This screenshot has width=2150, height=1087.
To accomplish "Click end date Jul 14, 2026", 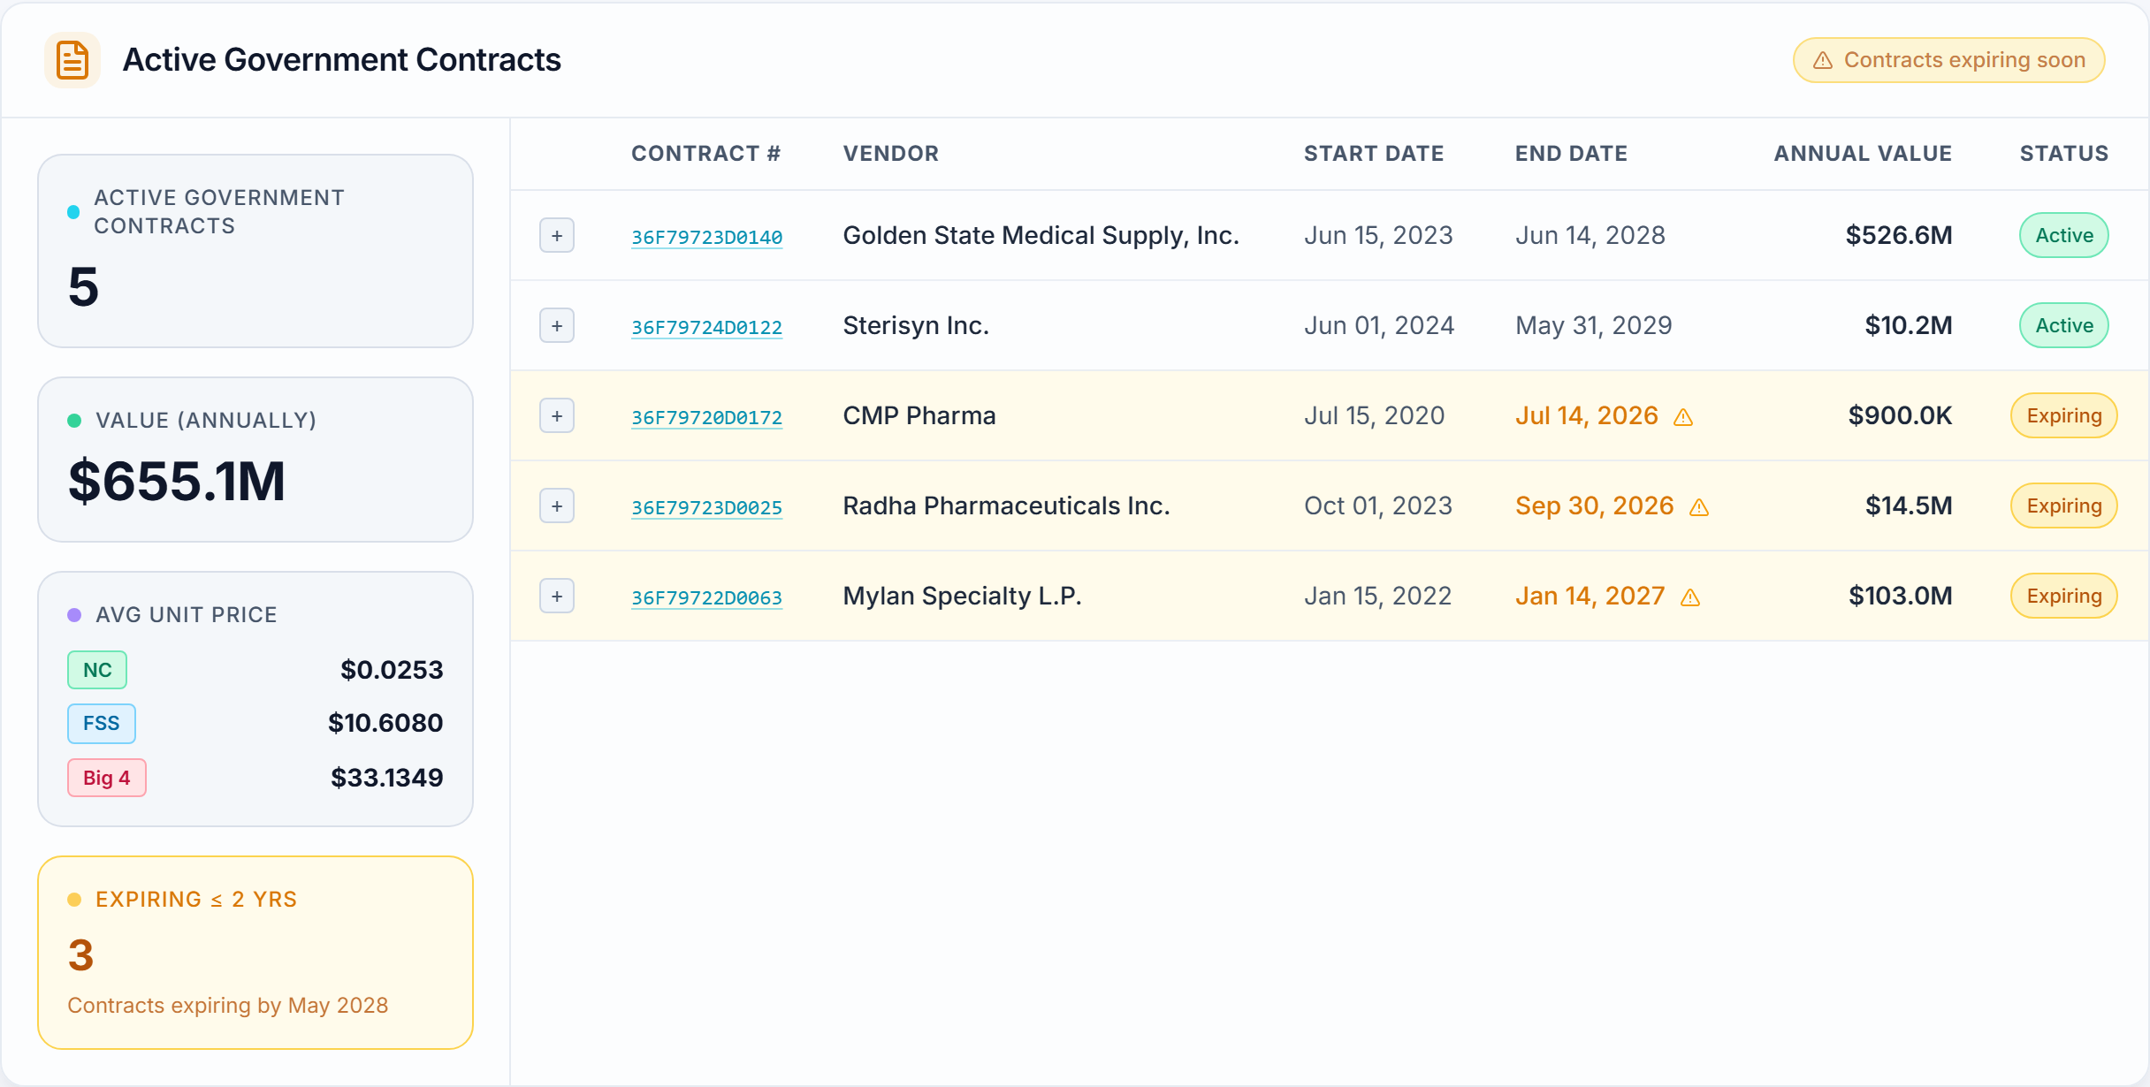I will point(1587,415).
